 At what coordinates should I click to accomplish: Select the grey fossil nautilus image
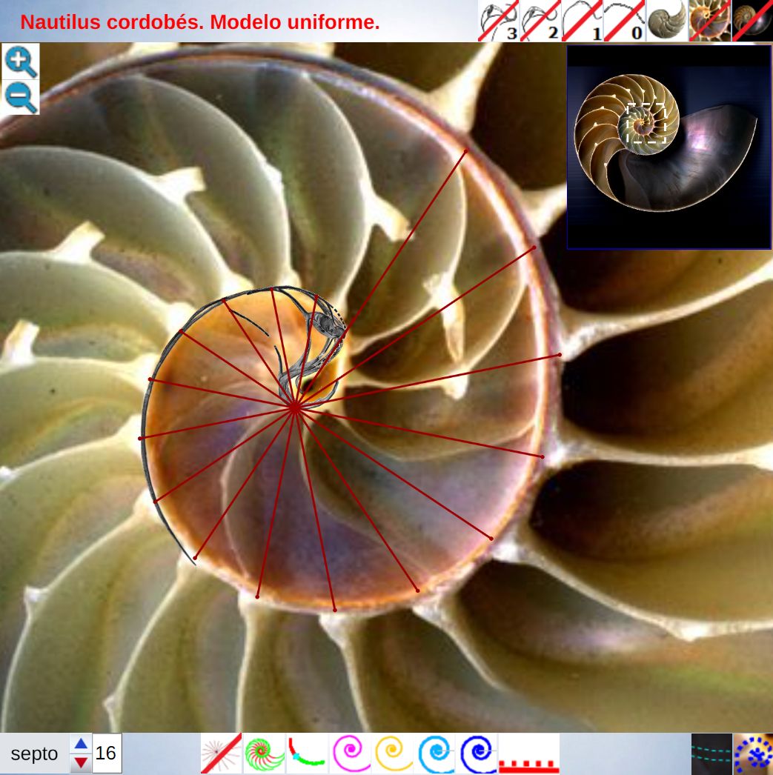point(667,20)
